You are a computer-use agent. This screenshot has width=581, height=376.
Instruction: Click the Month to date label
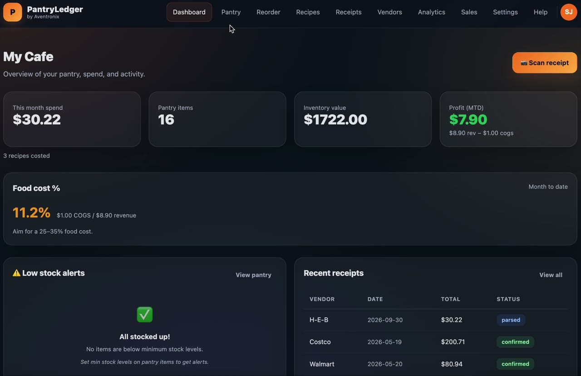pyautogui.click(x=548, y=187)
